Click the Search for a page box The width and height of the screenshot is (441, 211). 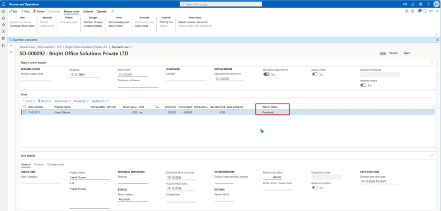point(221,4)
